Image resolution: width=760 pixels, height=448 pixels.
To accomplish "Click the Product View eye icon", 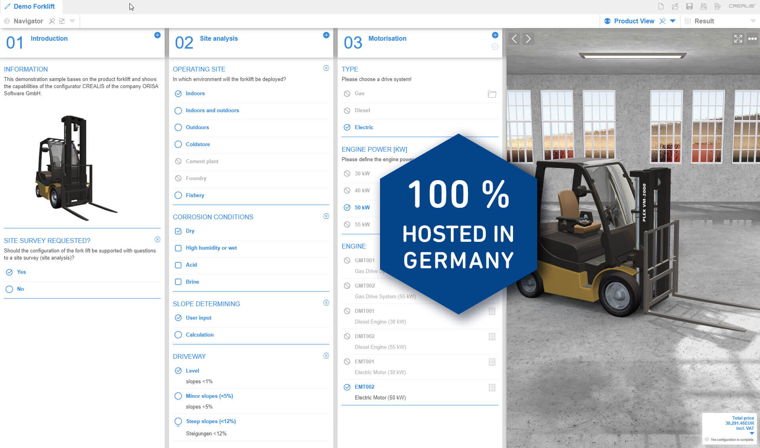I will coord(607,21).
